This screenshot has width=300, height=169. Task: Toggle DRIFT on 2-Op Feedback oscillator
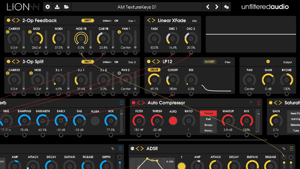click(87, 21)
